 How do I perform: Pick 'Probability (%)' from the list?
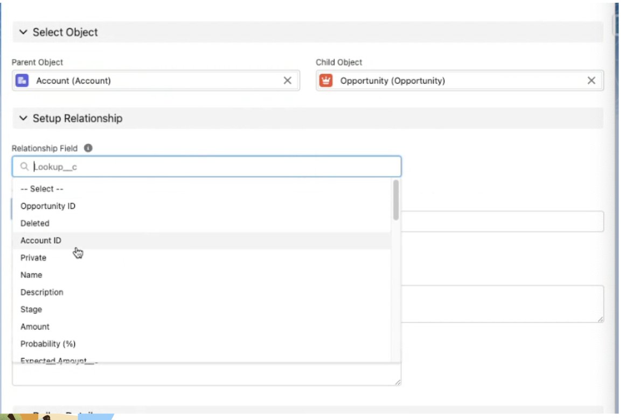(201, 344)
